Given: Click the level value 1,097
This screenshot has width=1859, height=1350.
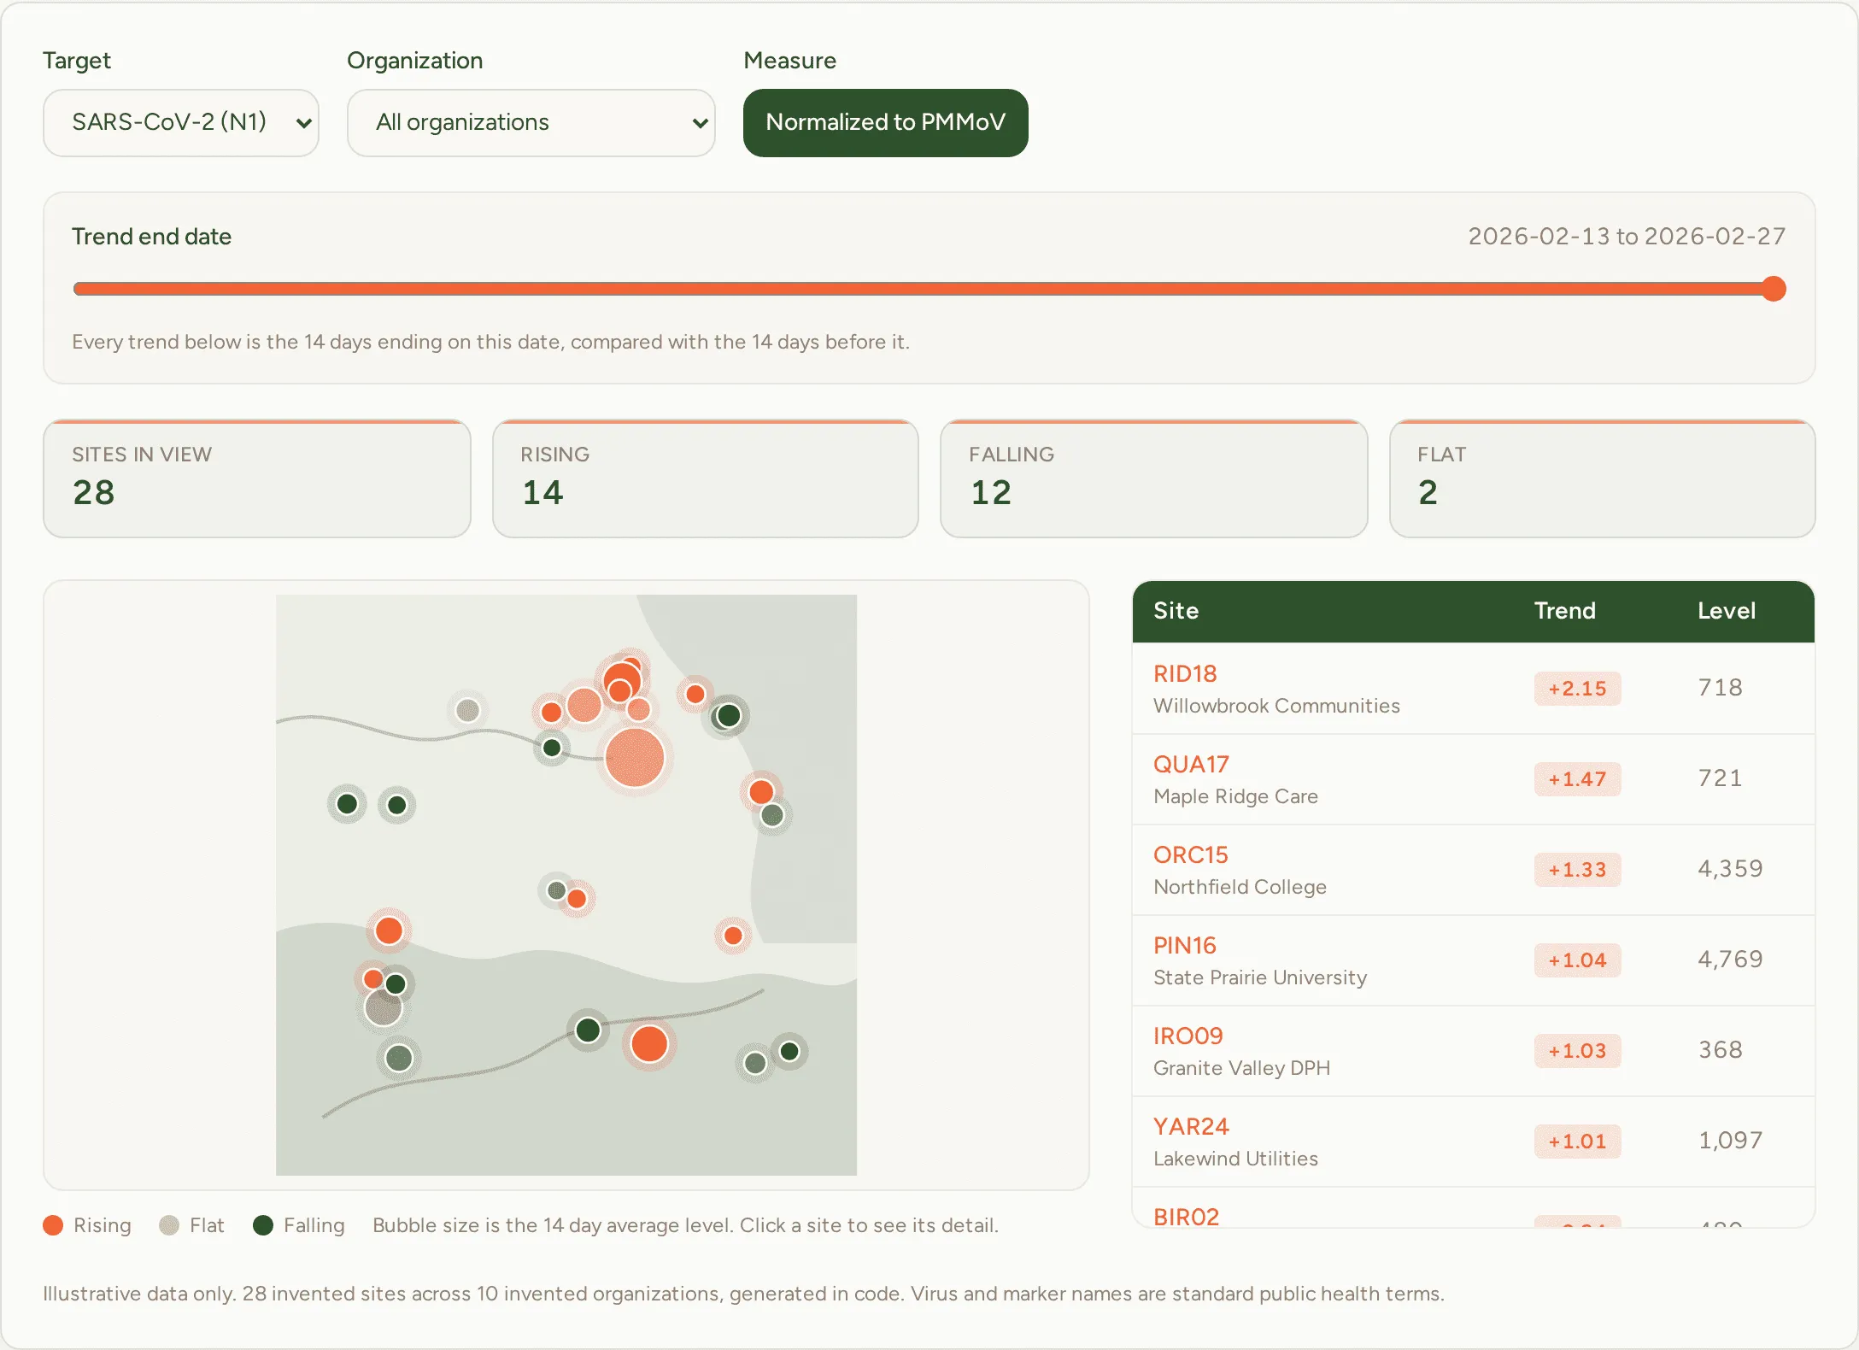Looking at the screenshot, I should (1730, 1141).
